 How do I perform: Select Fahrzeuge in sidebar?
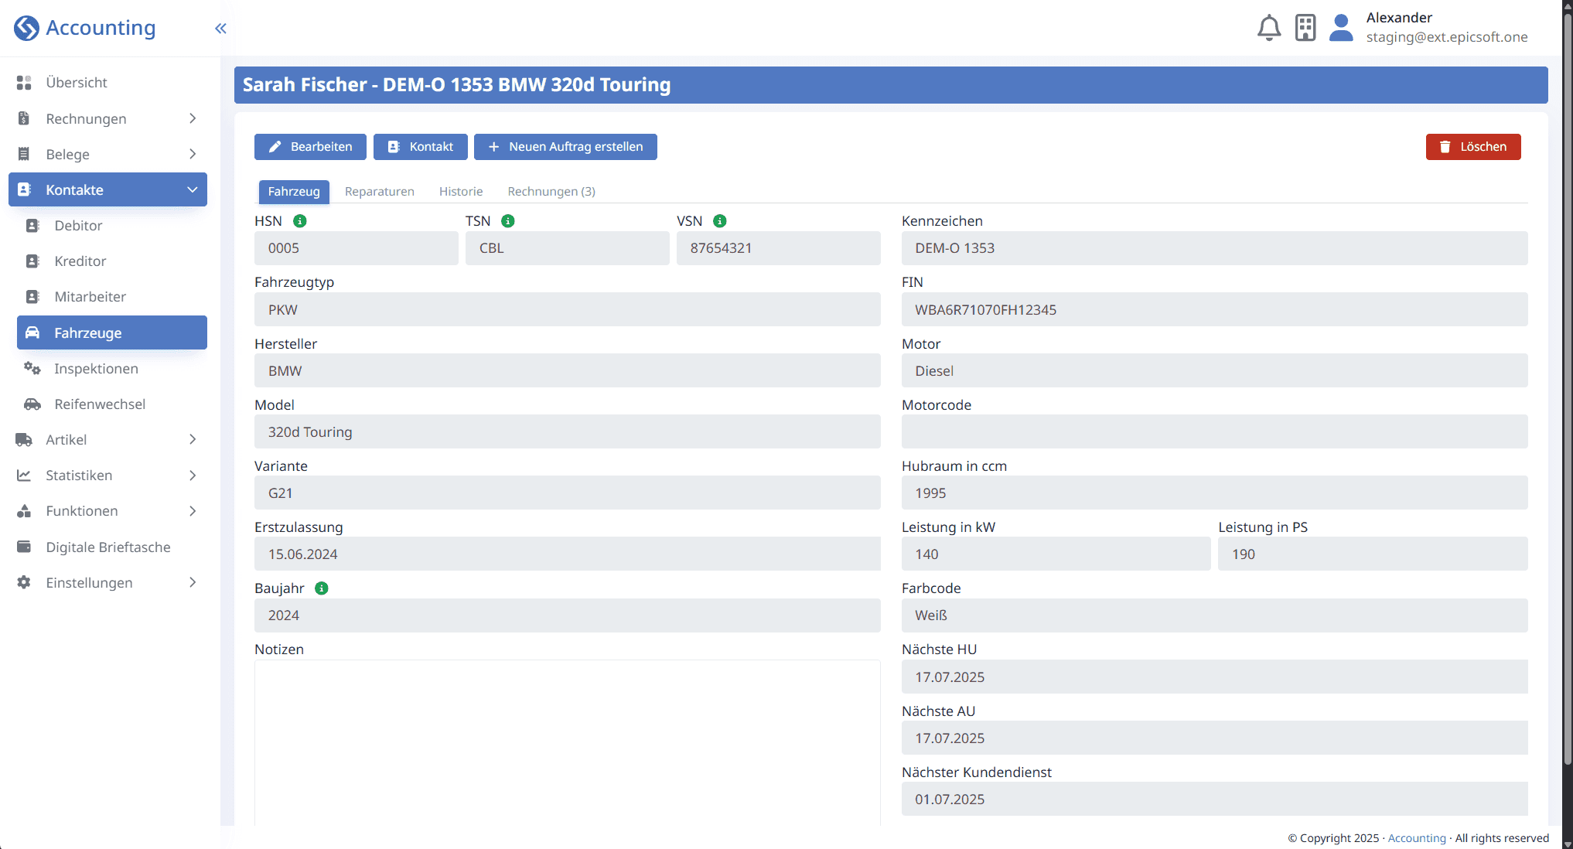point(111,332)
